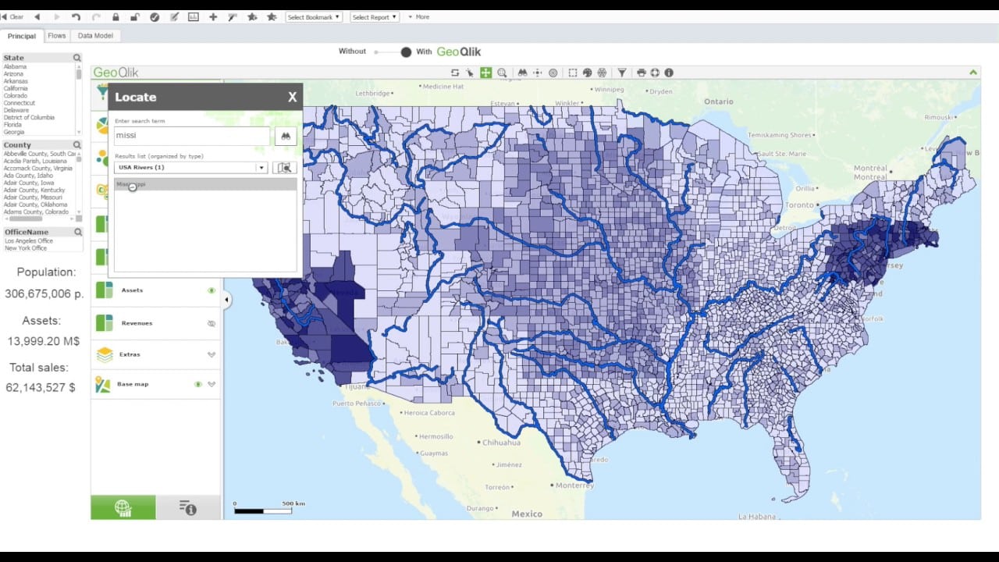Unlock selections with open padlock icon
Image resolution: width=999 pixels, height=562 pixels.
coord(135,16)
